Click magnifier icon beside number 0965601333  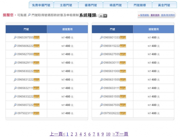(x=101, y=37)
